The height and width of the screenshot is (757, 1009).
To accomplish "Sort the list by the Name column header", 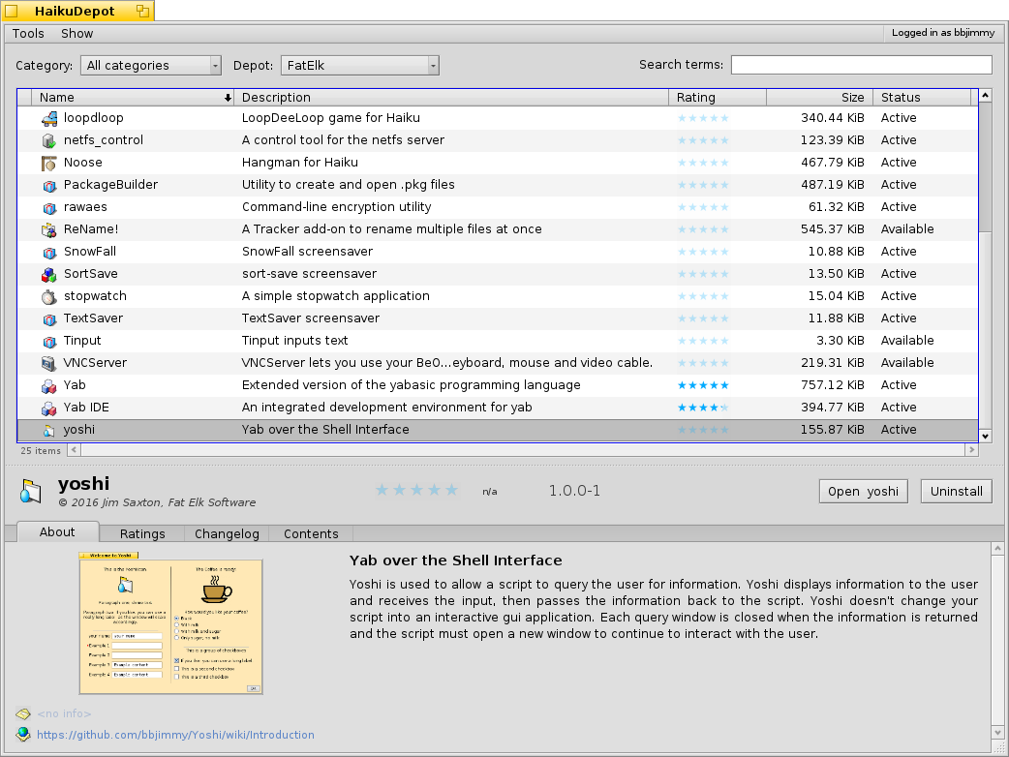I will (x=131, y=98).
